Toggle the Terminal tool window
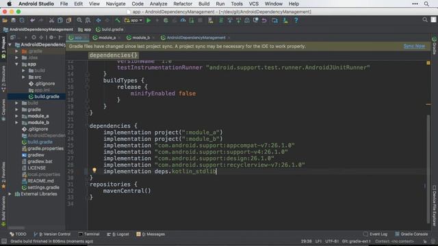 (89, 234)
